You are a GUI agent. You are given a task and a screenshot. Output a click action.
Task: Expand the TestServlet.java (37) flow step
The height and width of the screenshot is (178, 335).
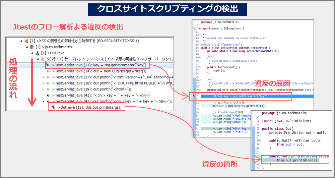point(43,77)
